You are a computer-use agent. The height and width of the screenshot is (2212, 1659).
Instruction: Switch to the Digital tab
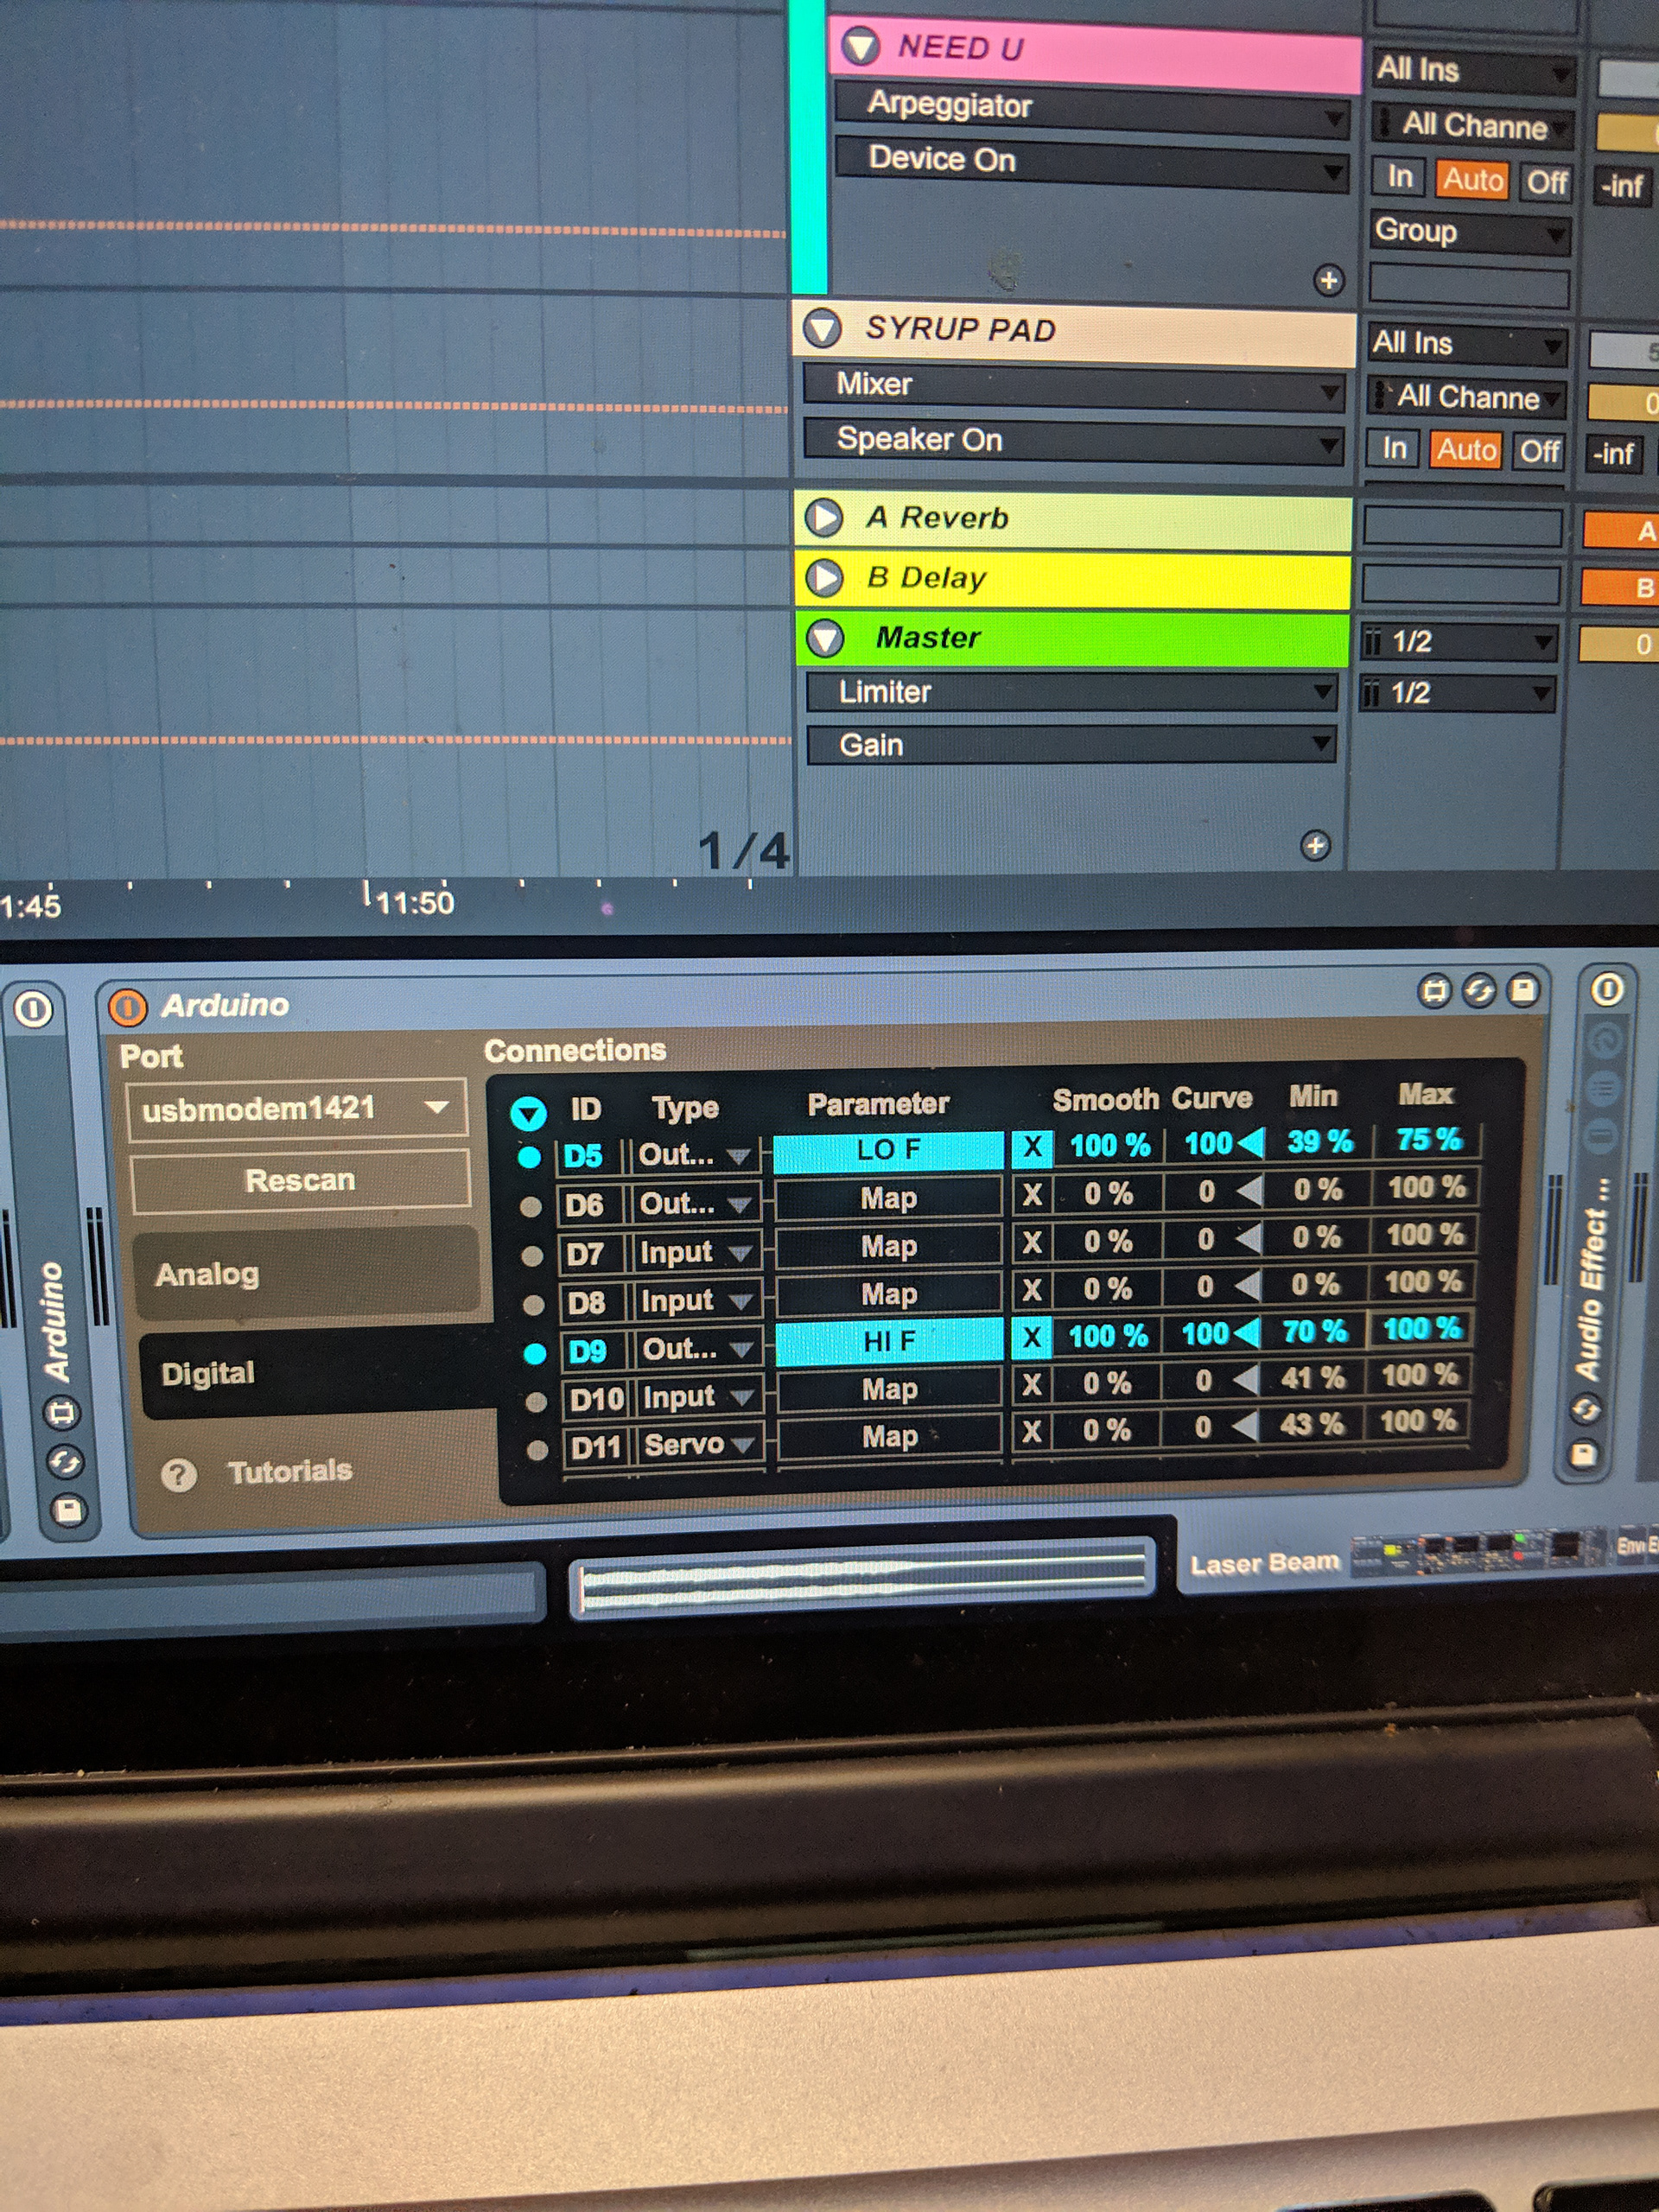pos(305,1373)
